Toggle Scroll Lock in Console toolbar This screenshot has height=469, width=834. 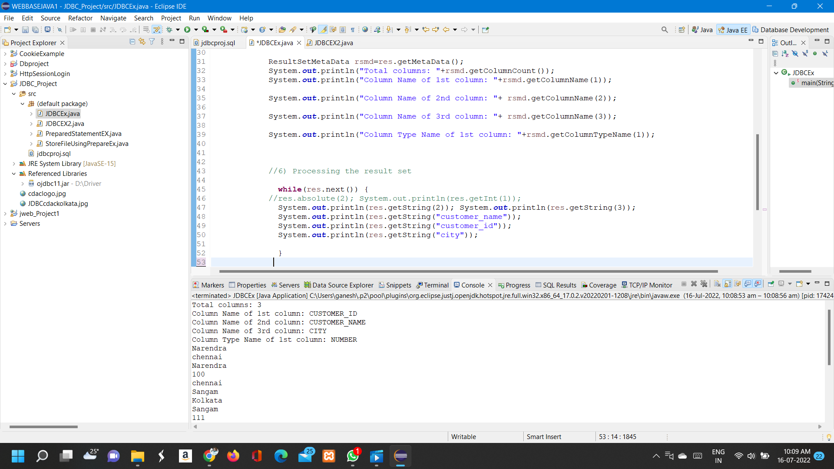[728, 284]
